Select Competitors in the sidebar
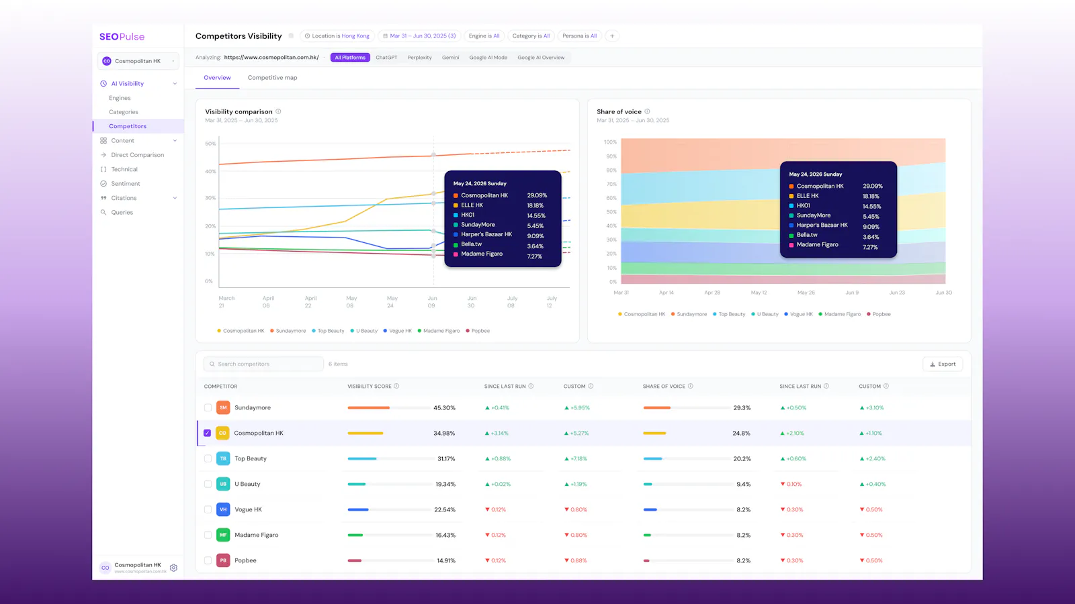The image size is (1075, 604). [138, 126]
